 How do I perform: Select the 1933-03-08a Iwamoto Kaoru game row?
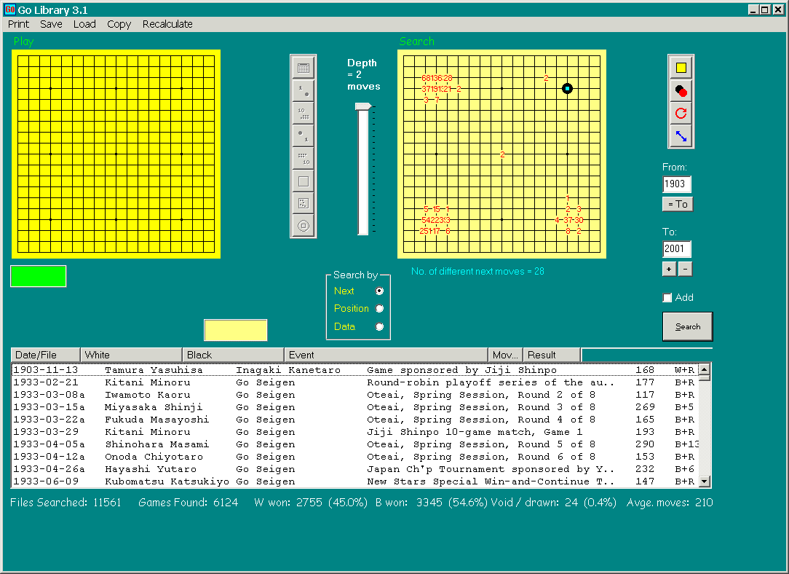(354, 395)
